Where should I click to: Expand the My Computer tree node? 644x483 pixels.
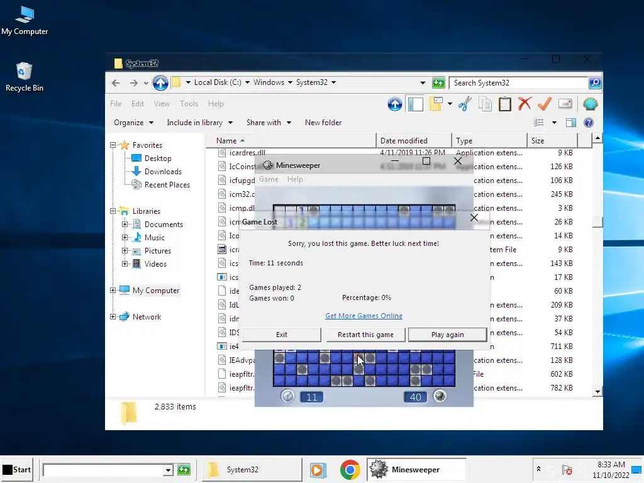tap(113, 291)
